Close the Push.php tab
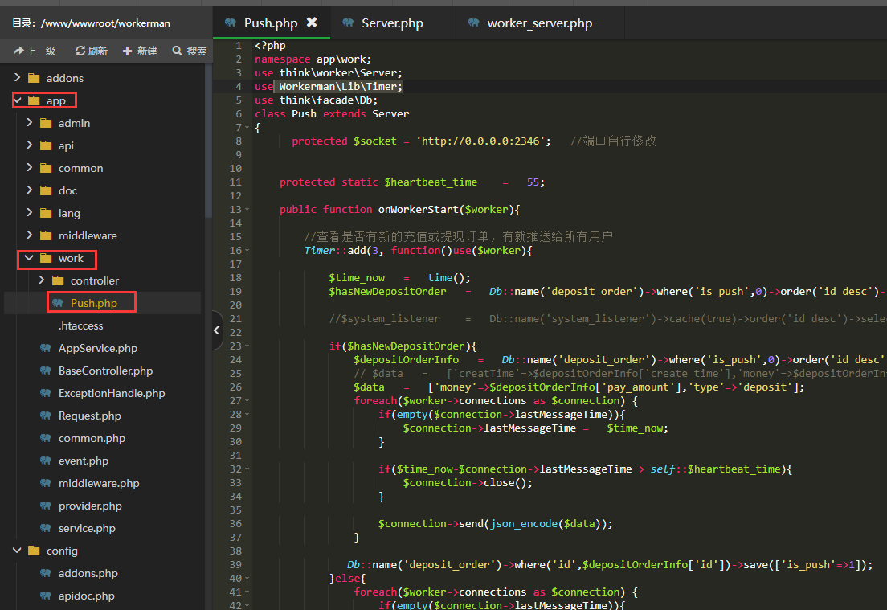 coord(312,22)
